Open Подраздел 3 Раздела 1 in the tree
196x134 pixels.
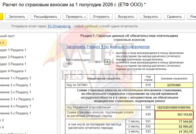click(13, 64)
